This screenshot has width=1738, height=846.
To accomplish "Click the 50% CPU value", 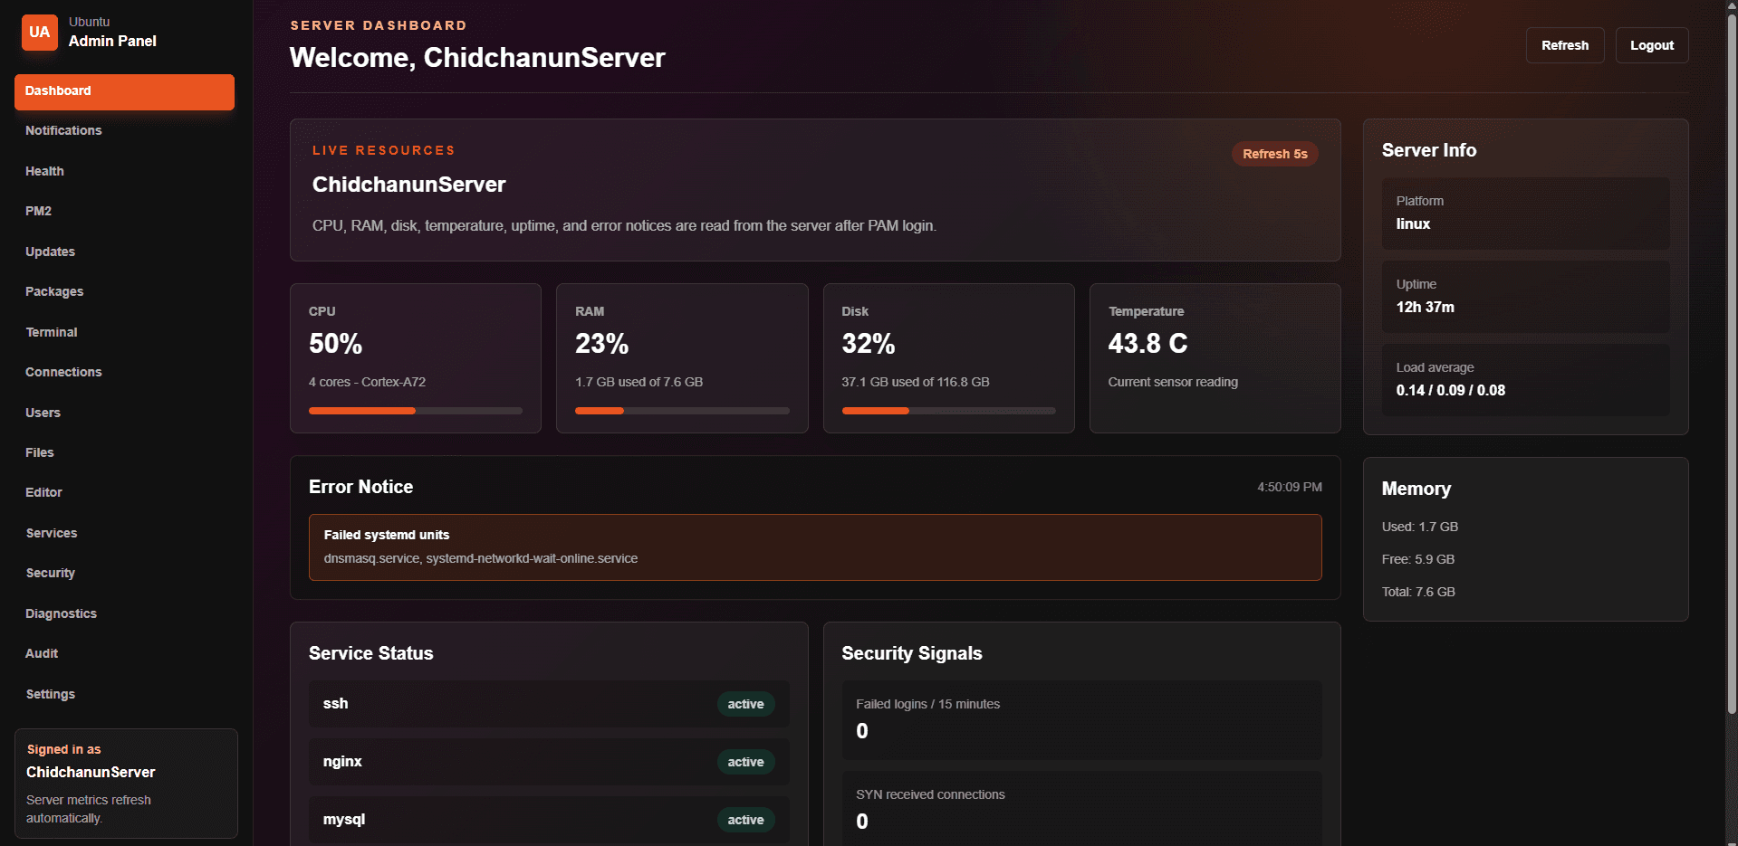I will pos(335,344).
